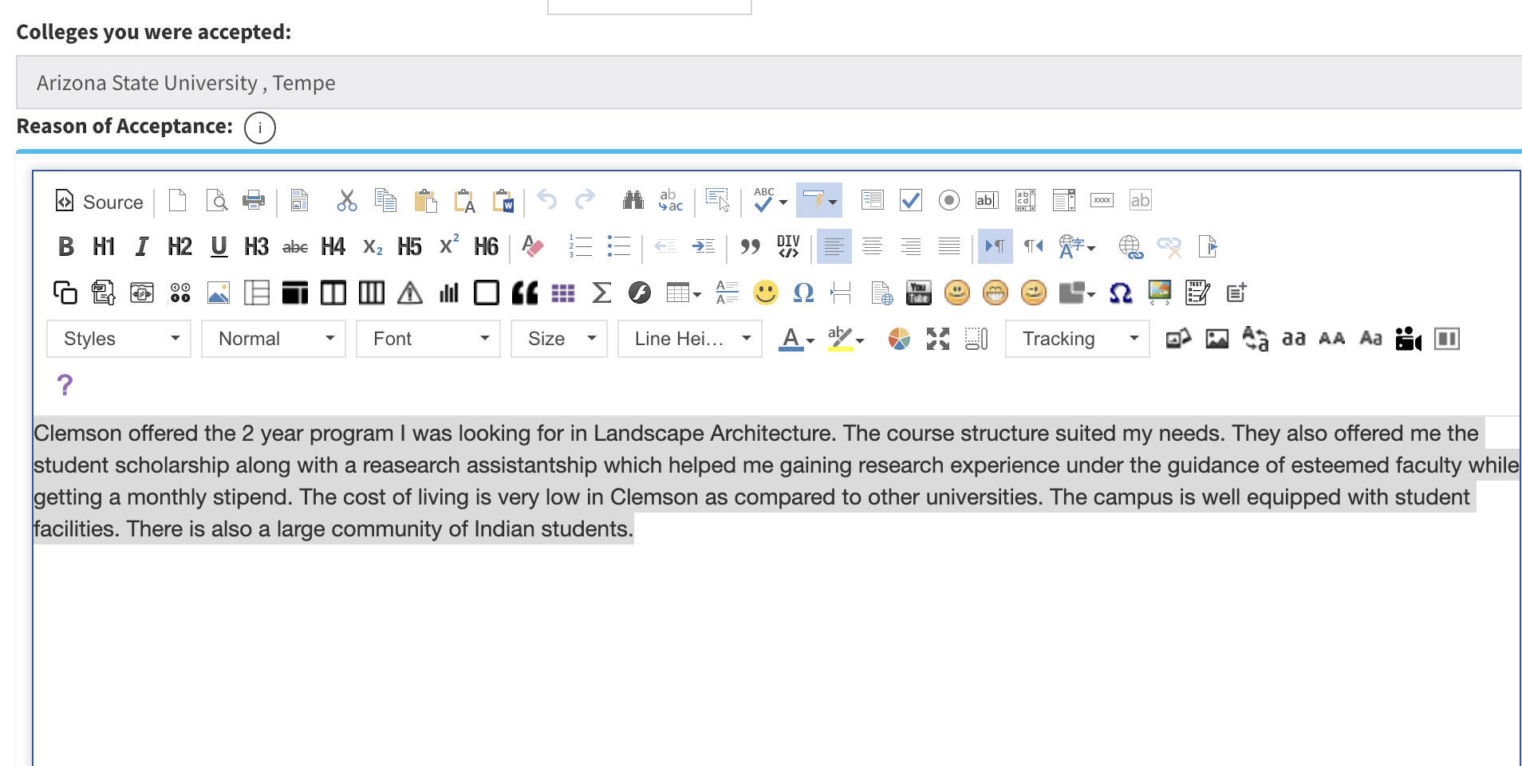This screenshot has width=1522, height=766.
Task: Click the Cut scissors icon
Action: click(346, 200)
